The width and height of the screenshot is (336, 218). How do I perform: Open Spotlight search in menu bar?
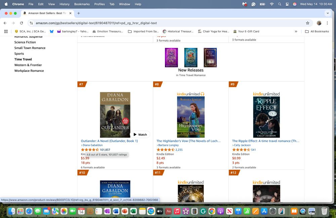[x=280, y=4]
